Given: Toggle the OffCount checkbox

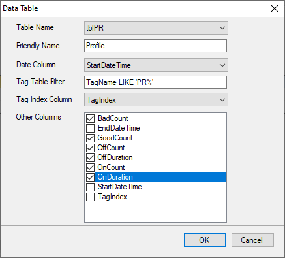Looking at the screenshot, I should [90, 148].
